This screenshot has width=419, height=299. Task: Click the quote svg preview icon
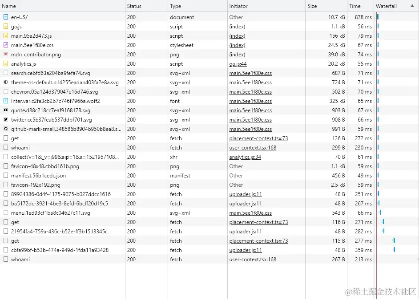pyautogui.click(x=6, y=110)
